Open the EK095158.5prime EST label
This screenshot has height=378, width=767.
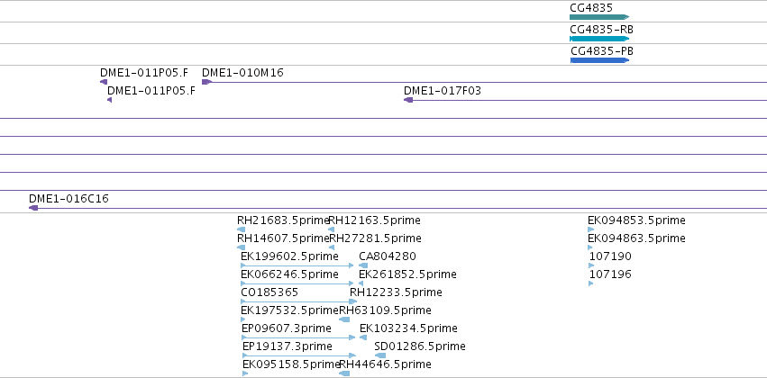(x=290, y=364)
